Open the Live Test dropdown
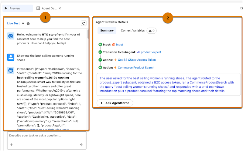Viewport: 243px width, 151px height. (16, 23)
